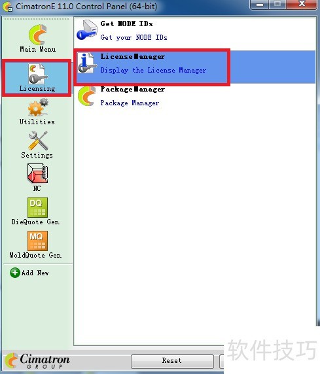
Task: Click 'Display the License Manager' description text
Action: 153,71
